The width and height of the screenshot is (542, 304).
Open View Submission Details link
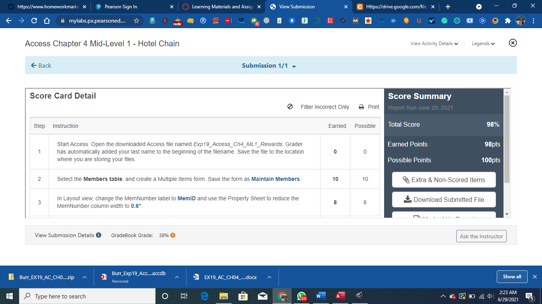click(64, 235)
